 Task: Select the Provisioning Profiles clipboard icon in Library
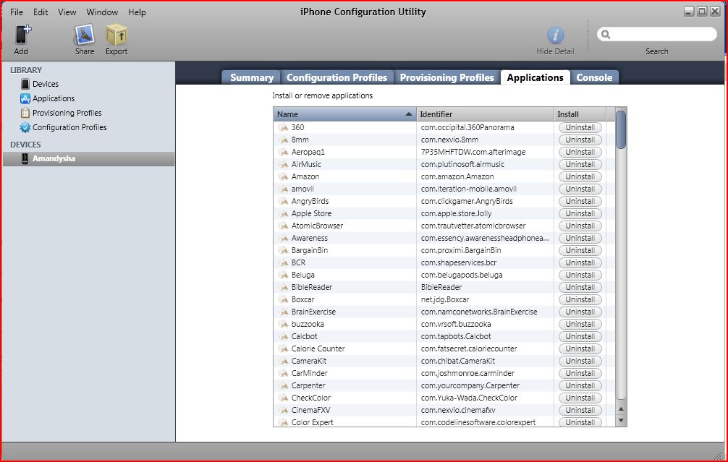point(25,113)
